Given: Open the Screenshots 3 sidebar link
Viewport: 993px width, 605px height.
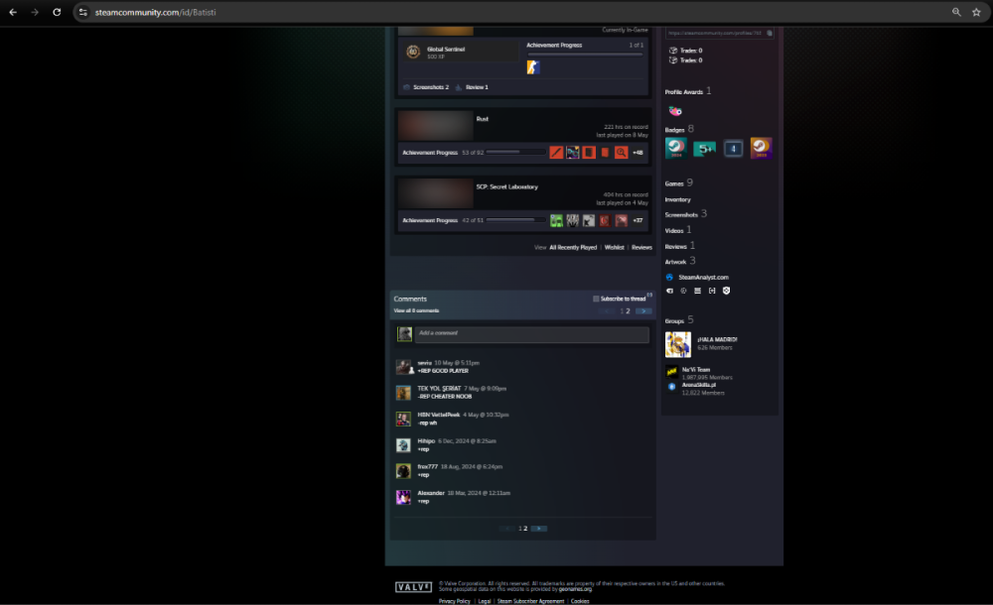Looking at the screenshot, I should click(x=686, y=214).
